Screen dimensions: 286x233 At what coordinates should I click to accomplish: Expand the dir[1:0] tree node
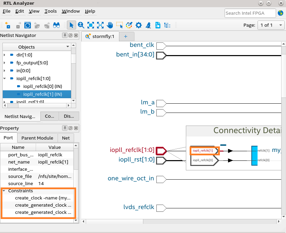click(4, 55)
